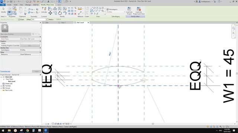Click Edit button for Visibility/Graphics Overrides
This screenshot has width=238, height=133.
click(30, 45)
